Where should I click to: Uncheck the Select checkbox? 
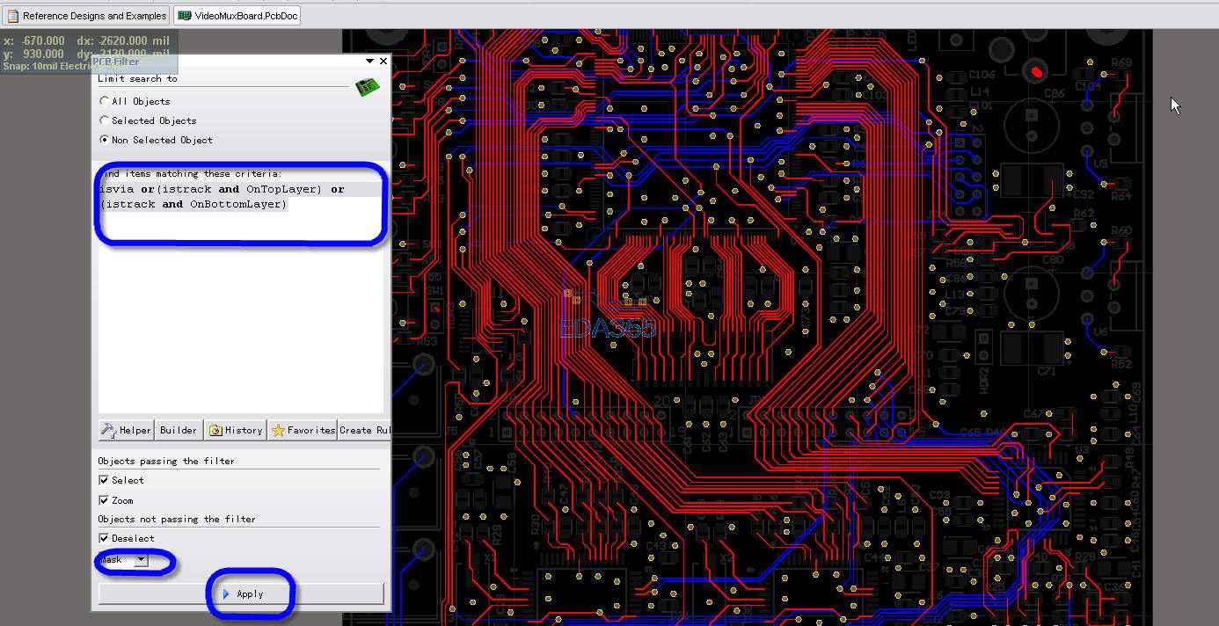click(104, 480)
